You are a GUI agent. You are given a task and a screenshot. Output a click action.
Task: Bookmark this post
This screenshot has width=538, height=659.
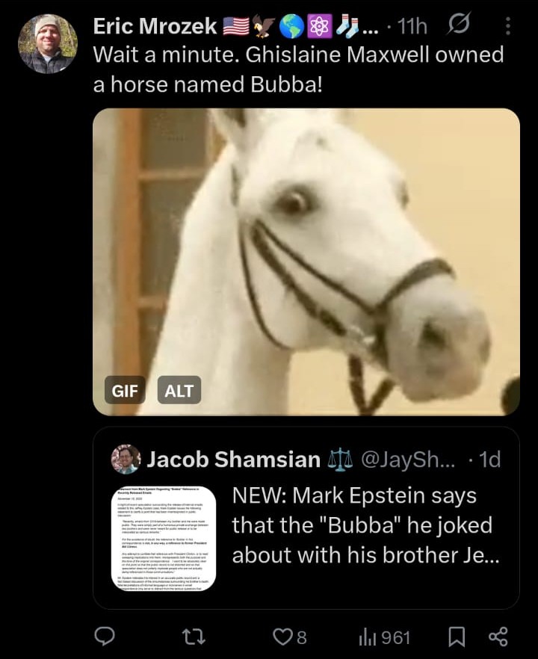point(457,637)
